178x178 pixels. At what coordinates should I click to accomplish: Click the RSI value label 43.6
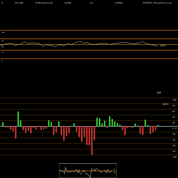tap(163, 46)
